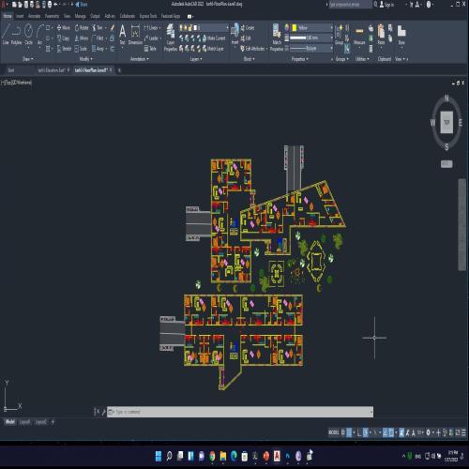
Task: Open the Insert ribbon tab
Action: pos(20,16)
